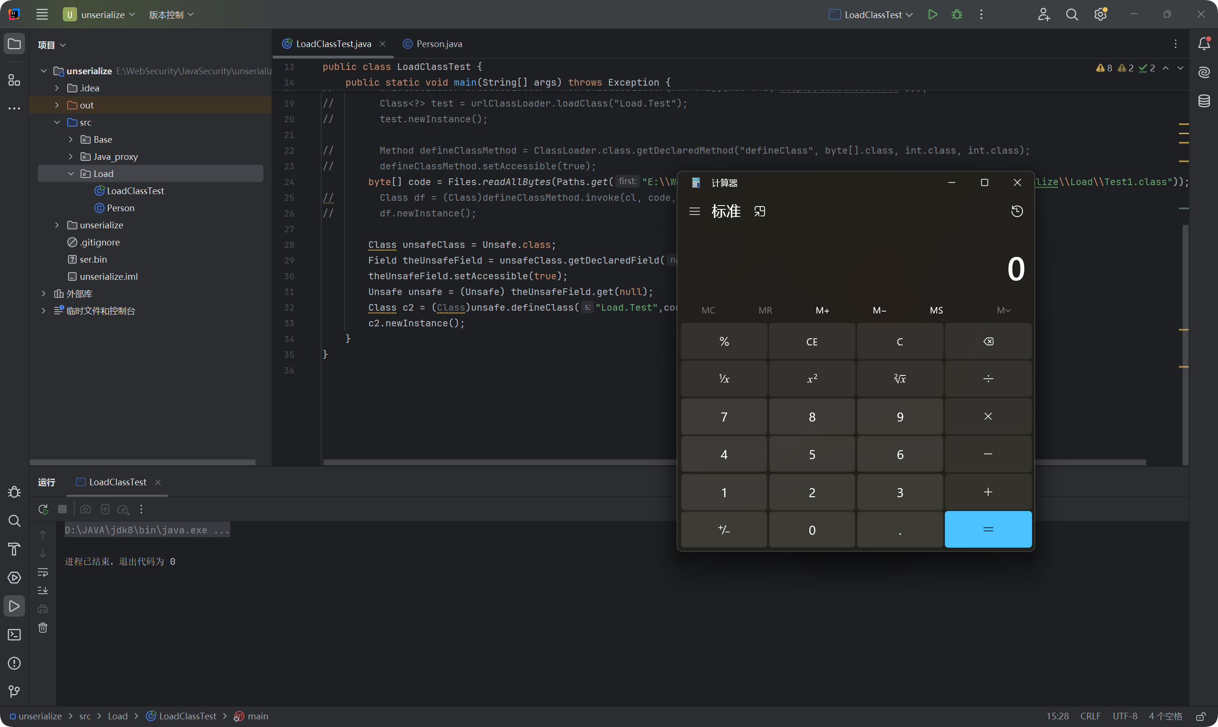
Task: Close the LoadClassTest.java tab
Action: [x=383, y=44]
